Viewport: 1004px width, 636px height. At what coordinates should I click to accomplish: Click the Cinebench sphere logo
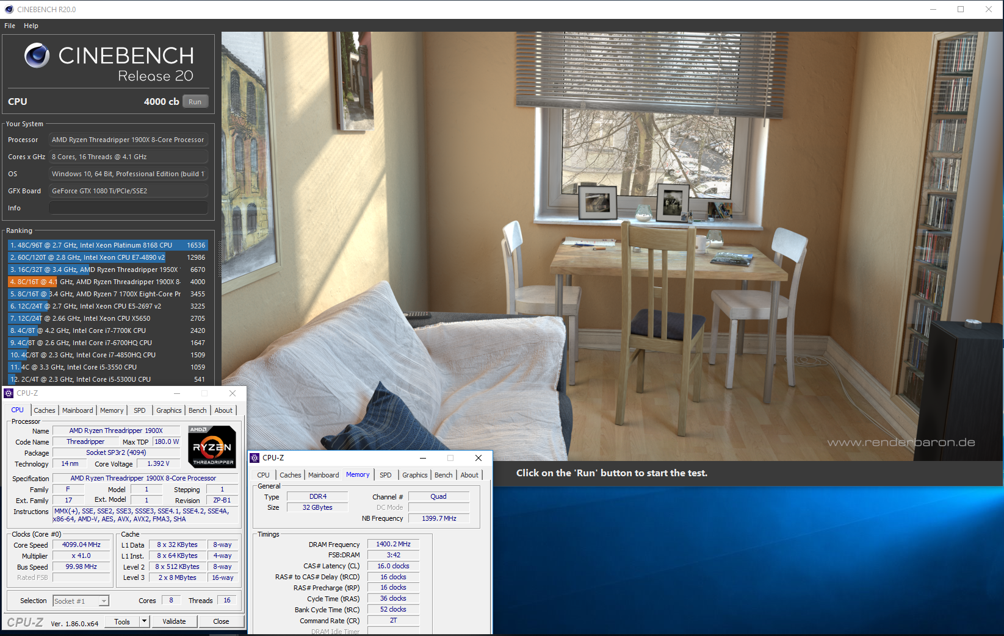(x=37, y=55)
